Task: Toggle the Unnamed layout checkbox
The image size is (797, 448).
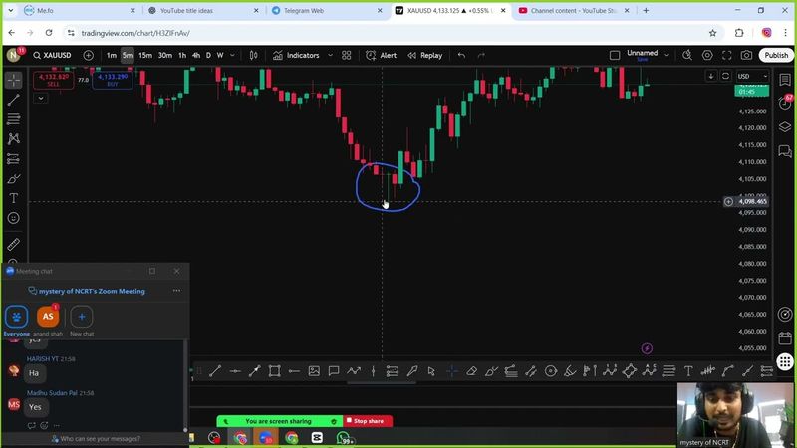Action: point(615,56)
